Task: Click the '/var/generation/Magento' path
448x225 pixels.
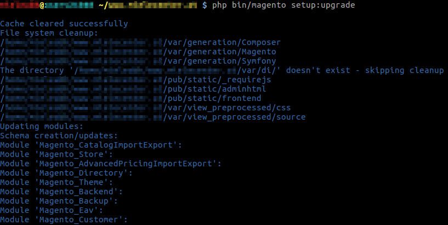Action: point(219,52)
